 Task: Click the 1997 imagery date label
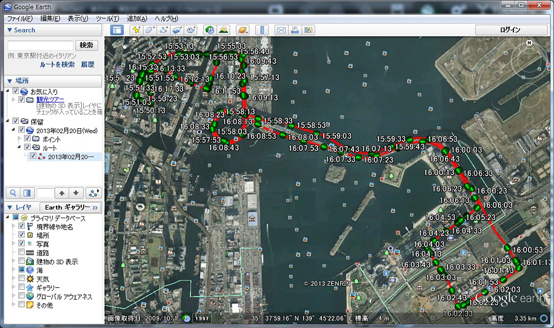pyautogui.click(x=202, y=318)
